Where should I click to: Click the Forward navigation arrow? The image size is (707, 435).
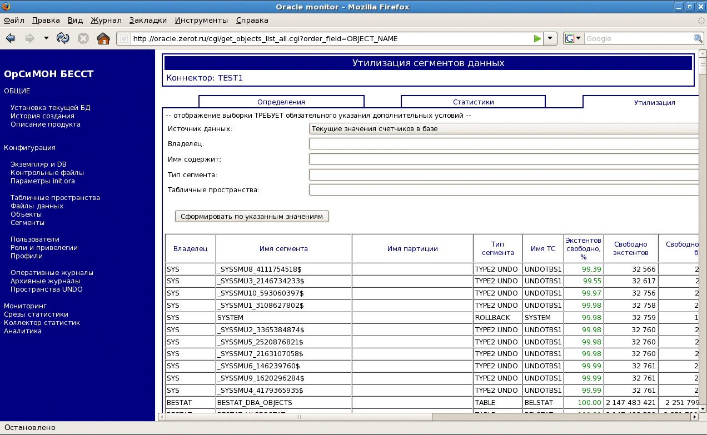[x=29, y=38]
